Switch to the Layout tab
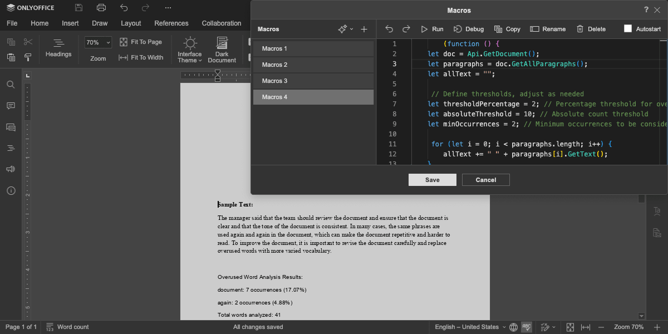Image resolution: width=668 pixels, height=334 pixels. [131, 23]
